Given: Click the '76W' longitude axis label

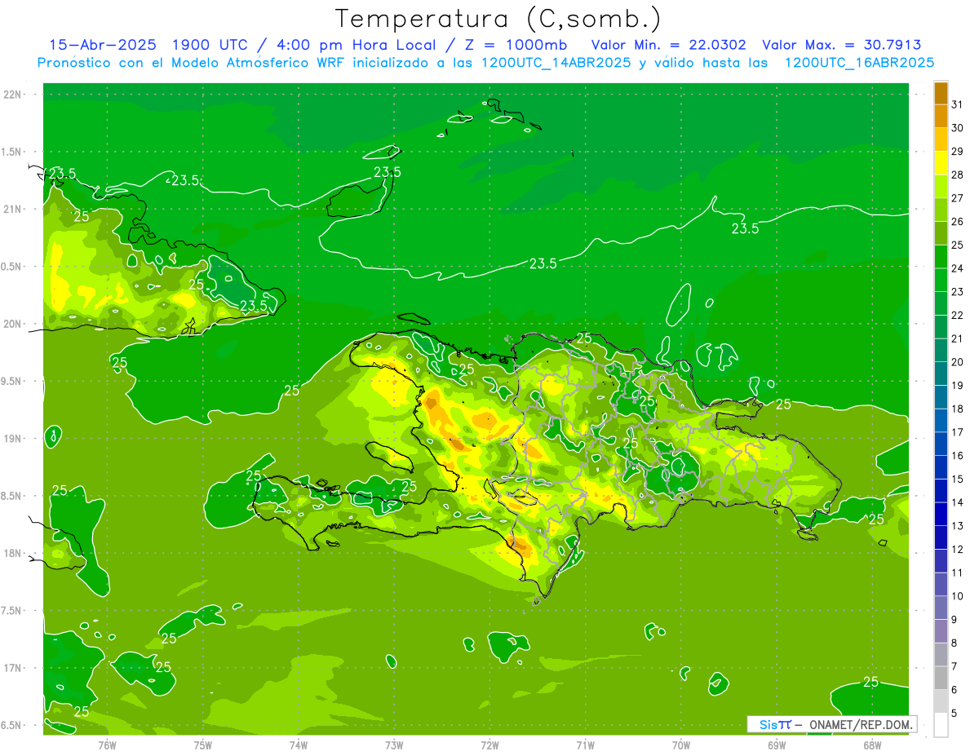Looking at the screenshot, I should pyautogui.click(x=107, y=745).
